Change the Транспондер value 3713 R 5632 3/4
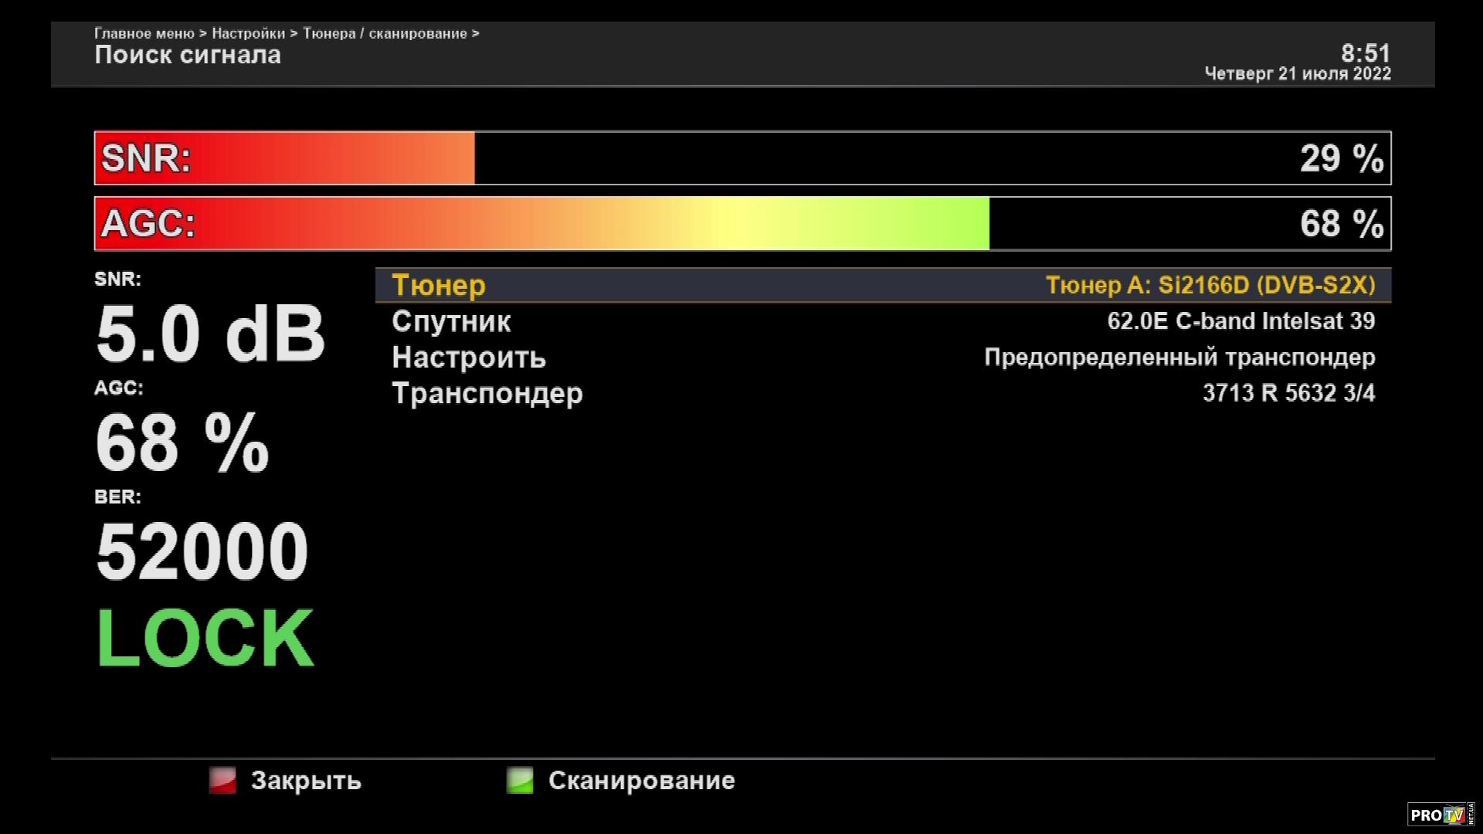The width and height of the screenshot is (1483, 834). pyautogui.click(x=1288, y=393)
